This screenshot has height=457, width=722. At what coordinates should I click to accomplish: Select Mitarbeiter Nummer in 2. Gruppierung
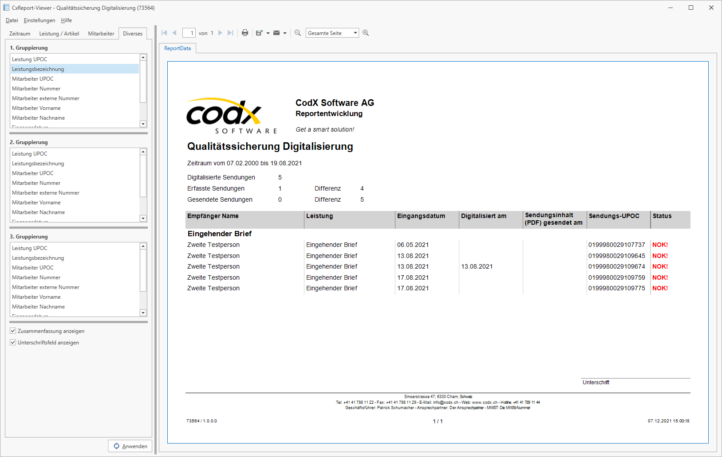point(75,183)
